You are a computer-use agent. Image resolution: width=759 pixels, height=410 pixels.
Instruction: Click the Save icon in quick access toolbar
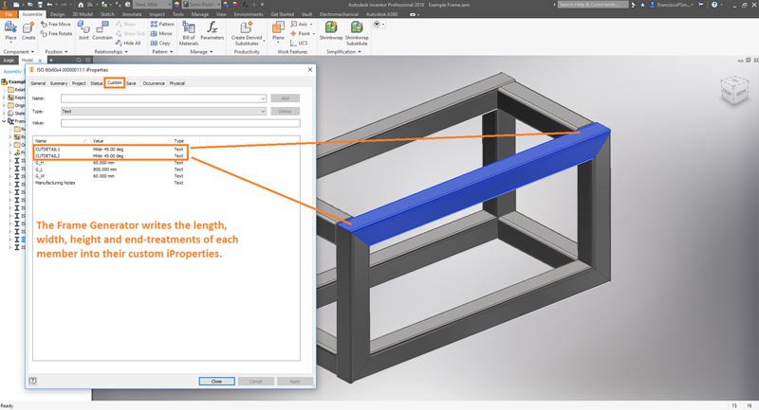click(39, 5)
